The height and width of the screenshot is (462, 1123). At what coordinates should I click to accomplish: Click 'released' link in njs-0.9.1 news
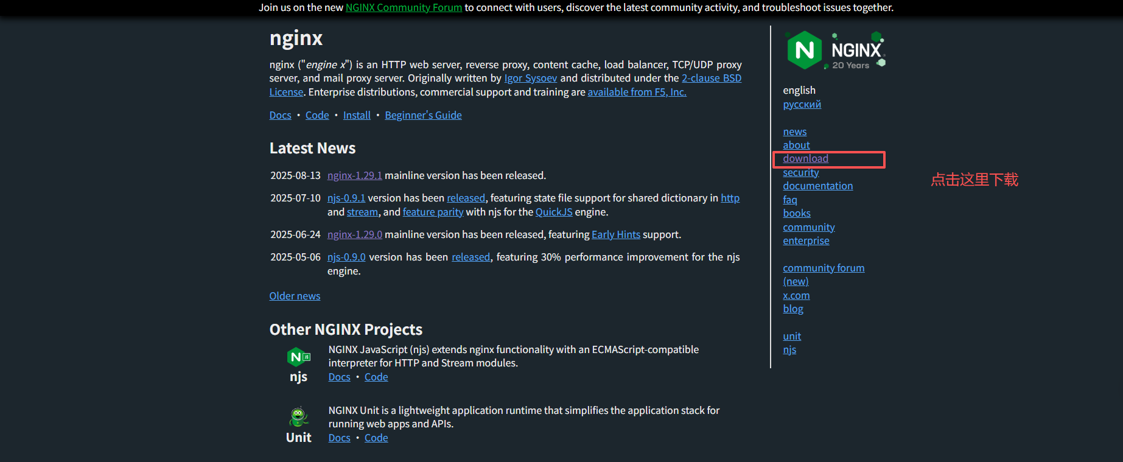466,198
